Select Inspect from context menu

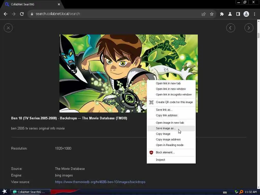point(171,160)
